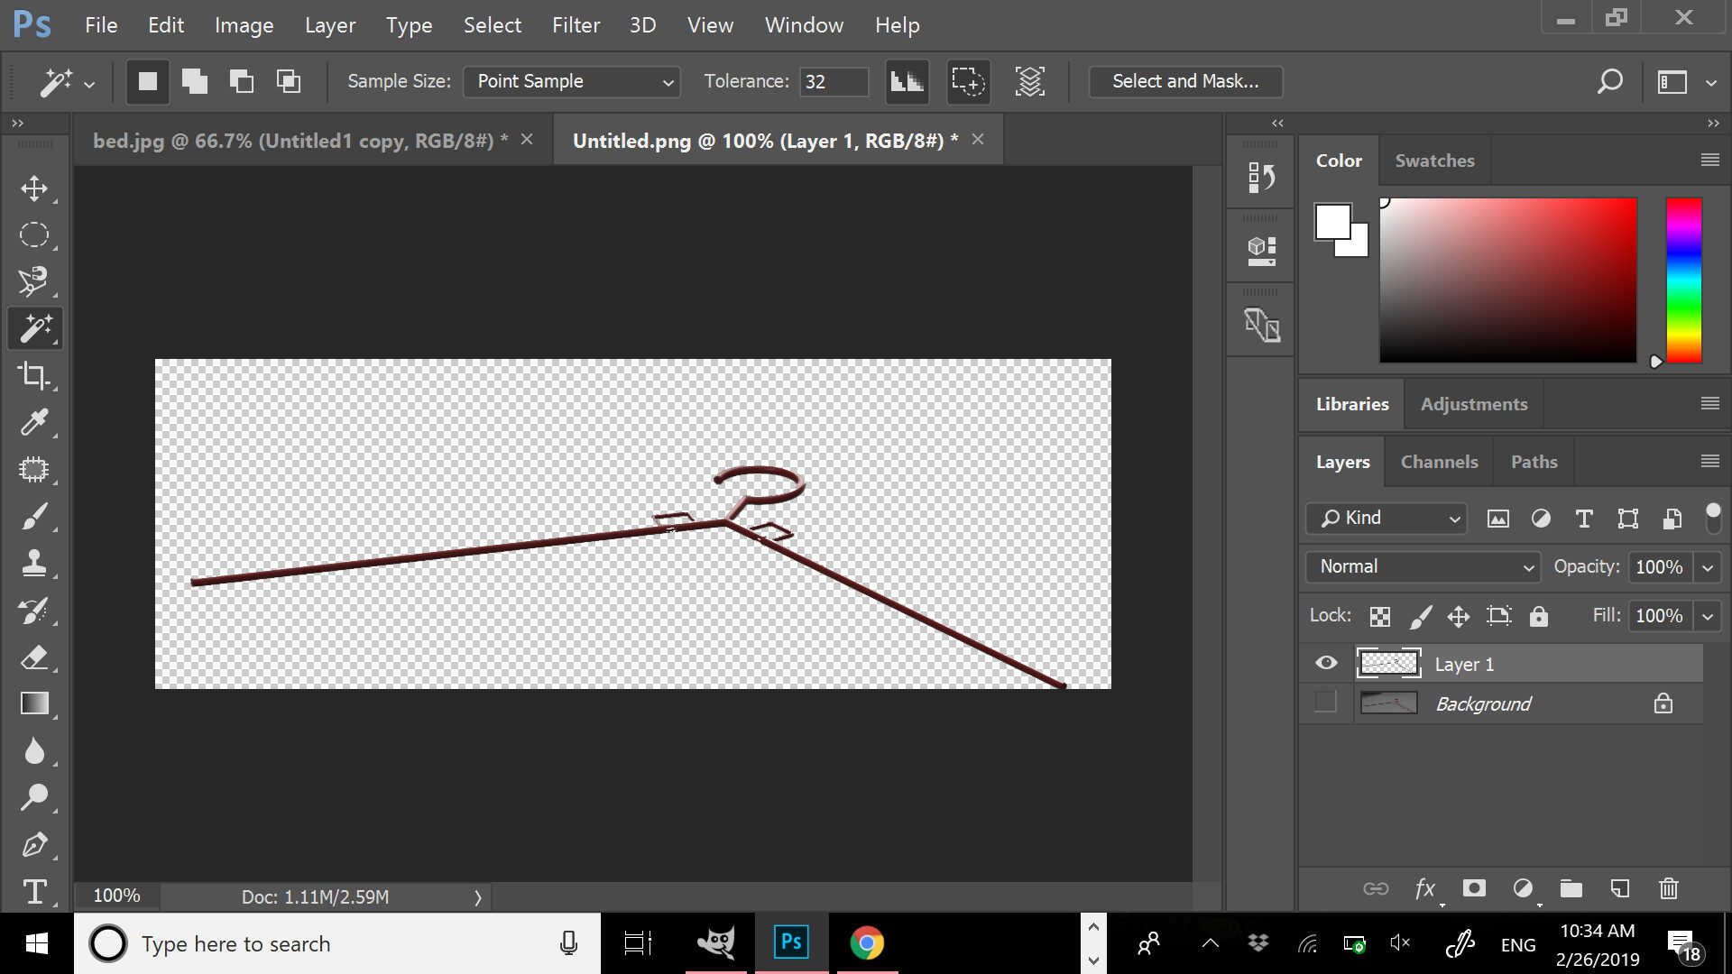The width and height of the screenshot is (1732, 974).
Task: Select the Crop tool
Action: (x=34, y=375)
